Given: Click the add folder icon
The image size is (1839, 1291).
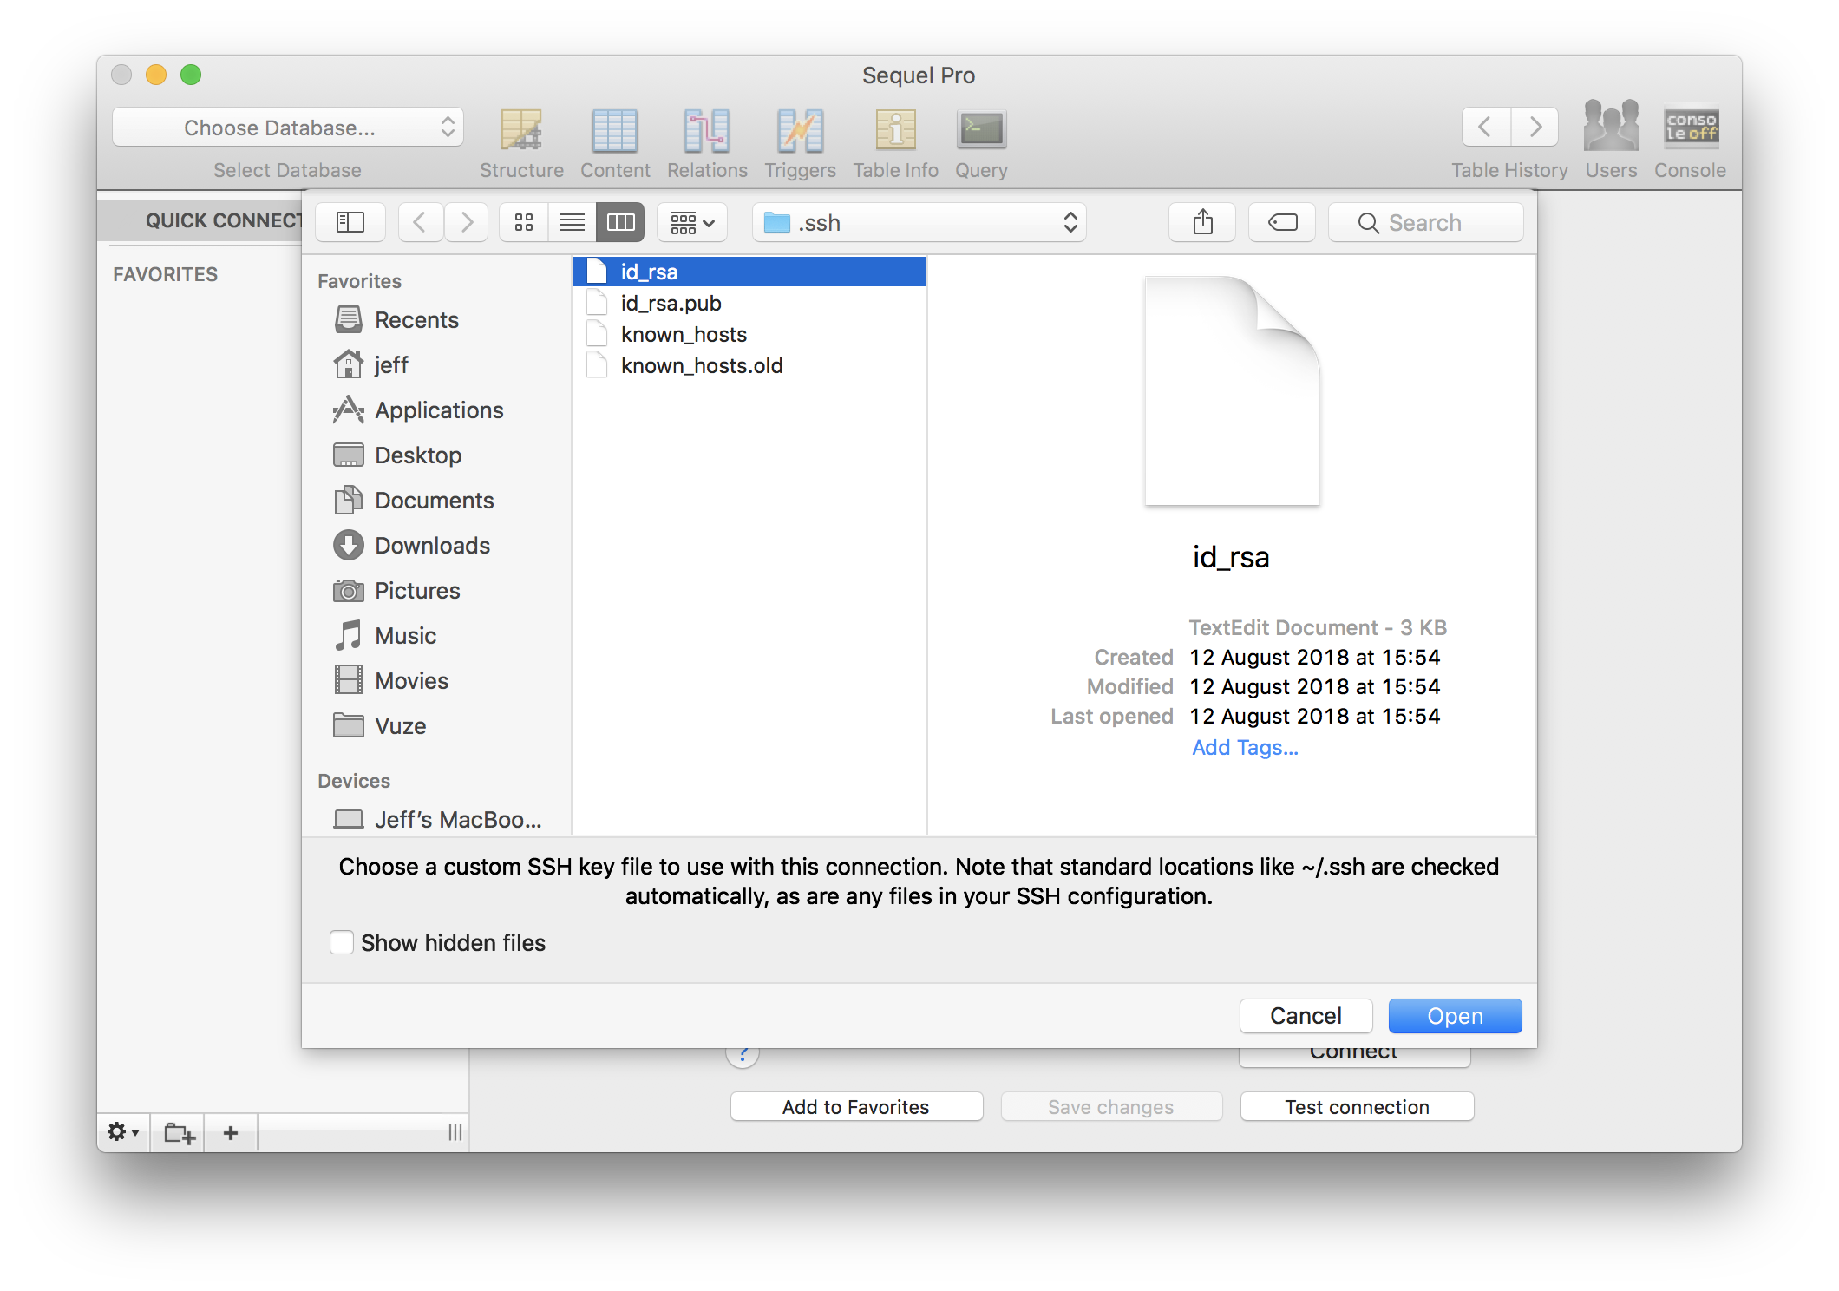Looking at the screenshot, I should pos(179,1132).
